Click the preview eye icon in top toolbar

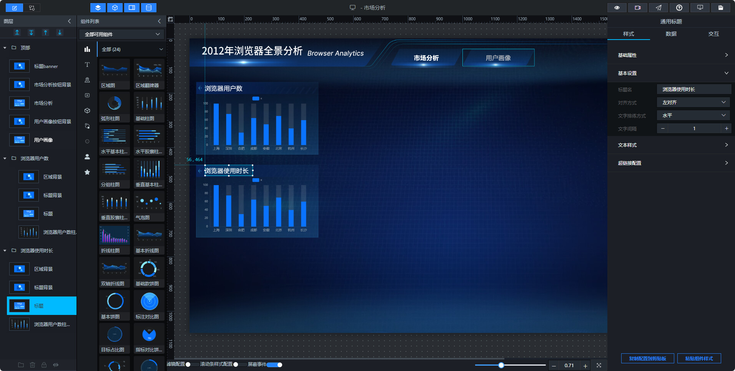pyautogui.click(x=617, y=8)
